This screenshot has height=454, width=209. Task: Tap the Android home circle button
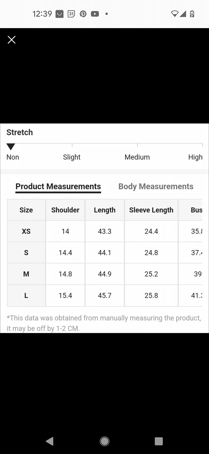coord(104,441)
